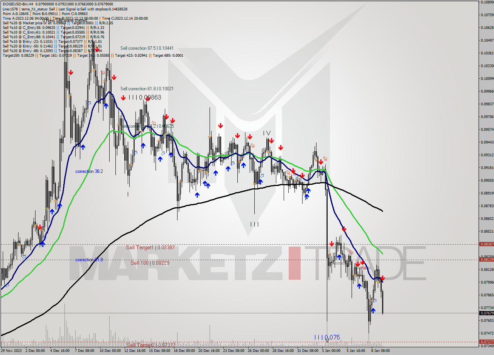Click the '8 Jan 08:00' time label
This screenshot has width=494, height=355.
pyautogui.click(x=381, y=351)
